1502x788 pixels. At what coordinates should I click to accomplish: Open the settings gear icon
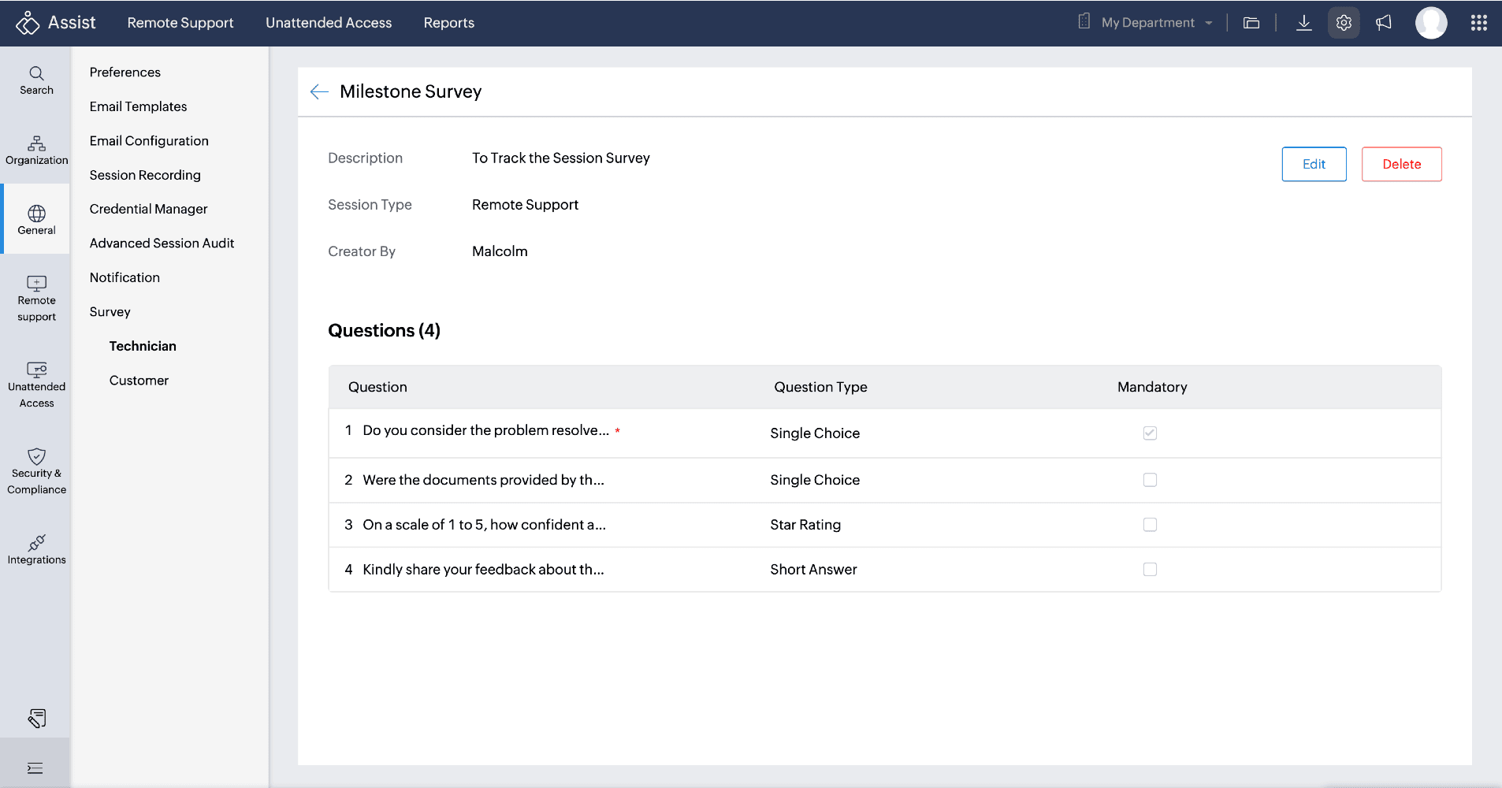[1344, 23]
